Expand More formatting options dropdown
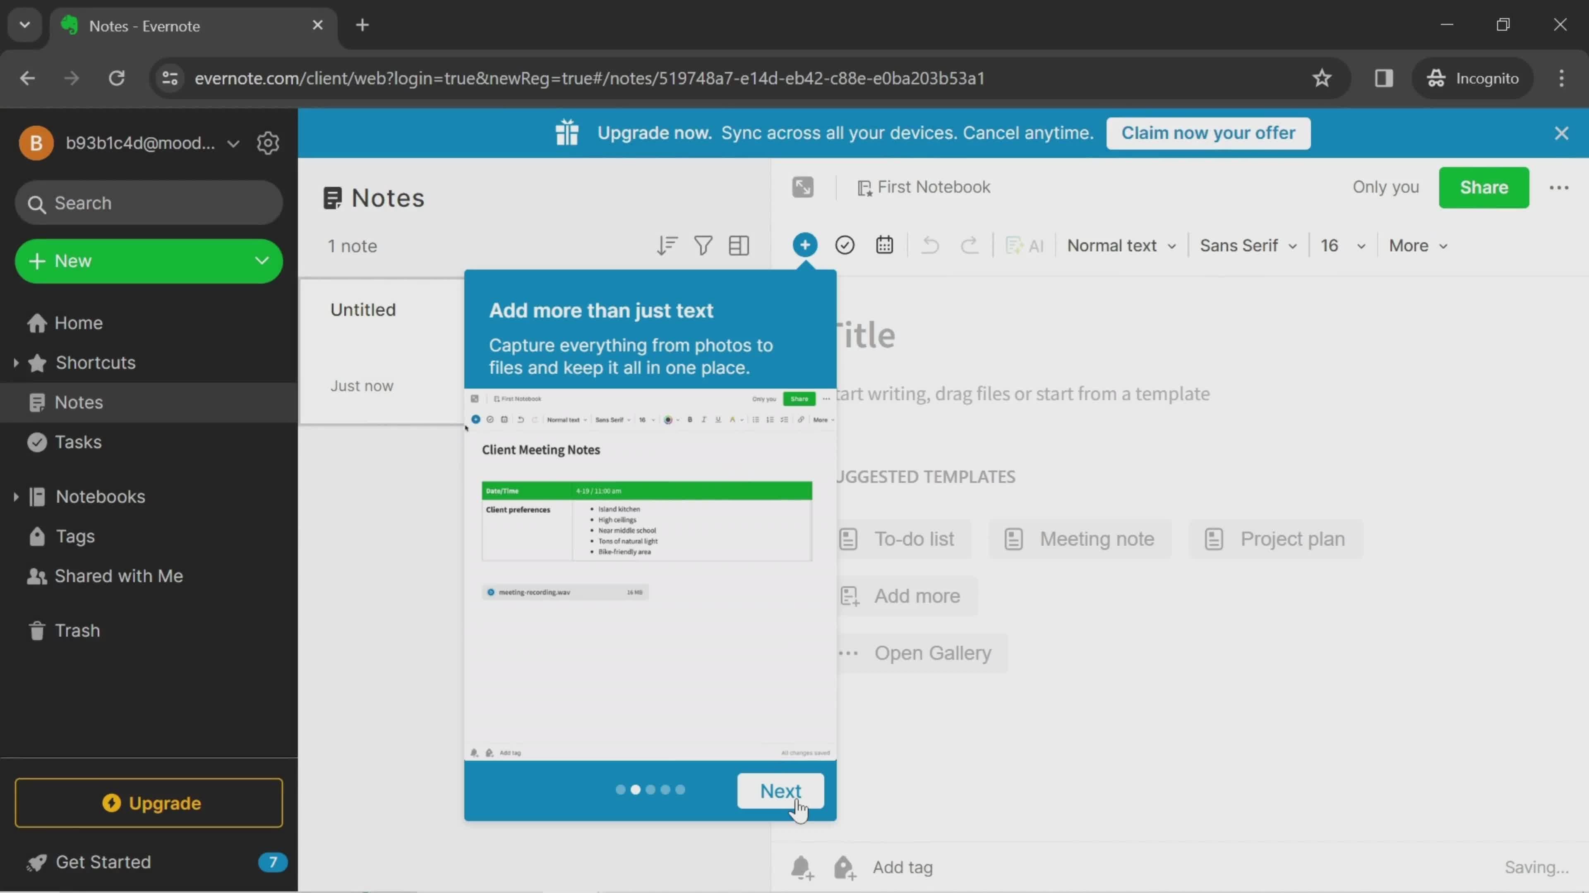This screenshot has height=893, width=1589. click(x=1416, y=245)
